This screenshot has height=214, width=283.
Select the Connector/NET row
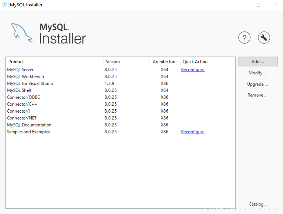[x=120, y=118]
